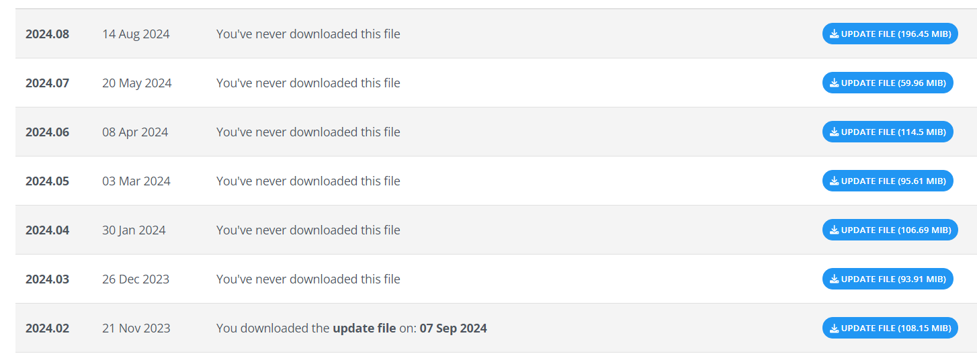Download the 93.91 MiB update file

888,279
